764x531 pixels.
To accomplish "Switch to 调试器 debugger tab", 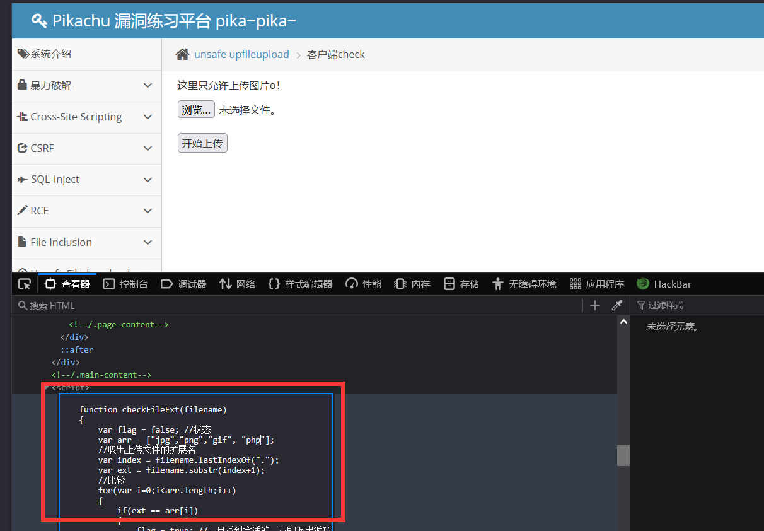I will point(183,284).
